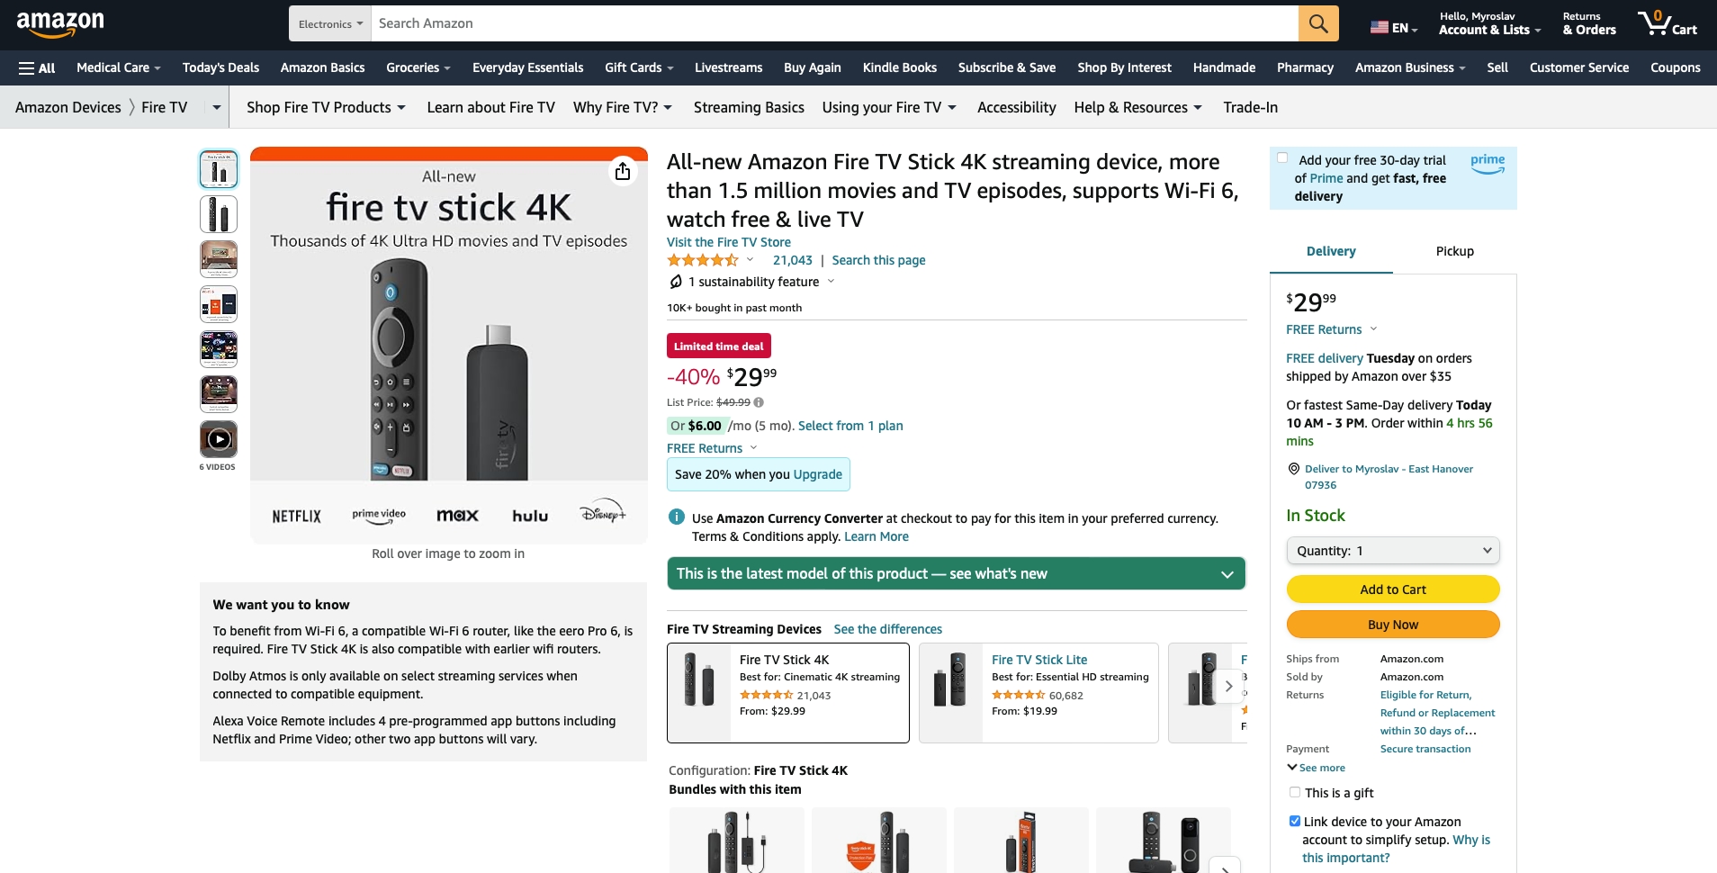Open the All hamburger menu
Image resolution: width=1717 pixels, height=873 pixels.
pyautogui.click(x=37, y=67)
